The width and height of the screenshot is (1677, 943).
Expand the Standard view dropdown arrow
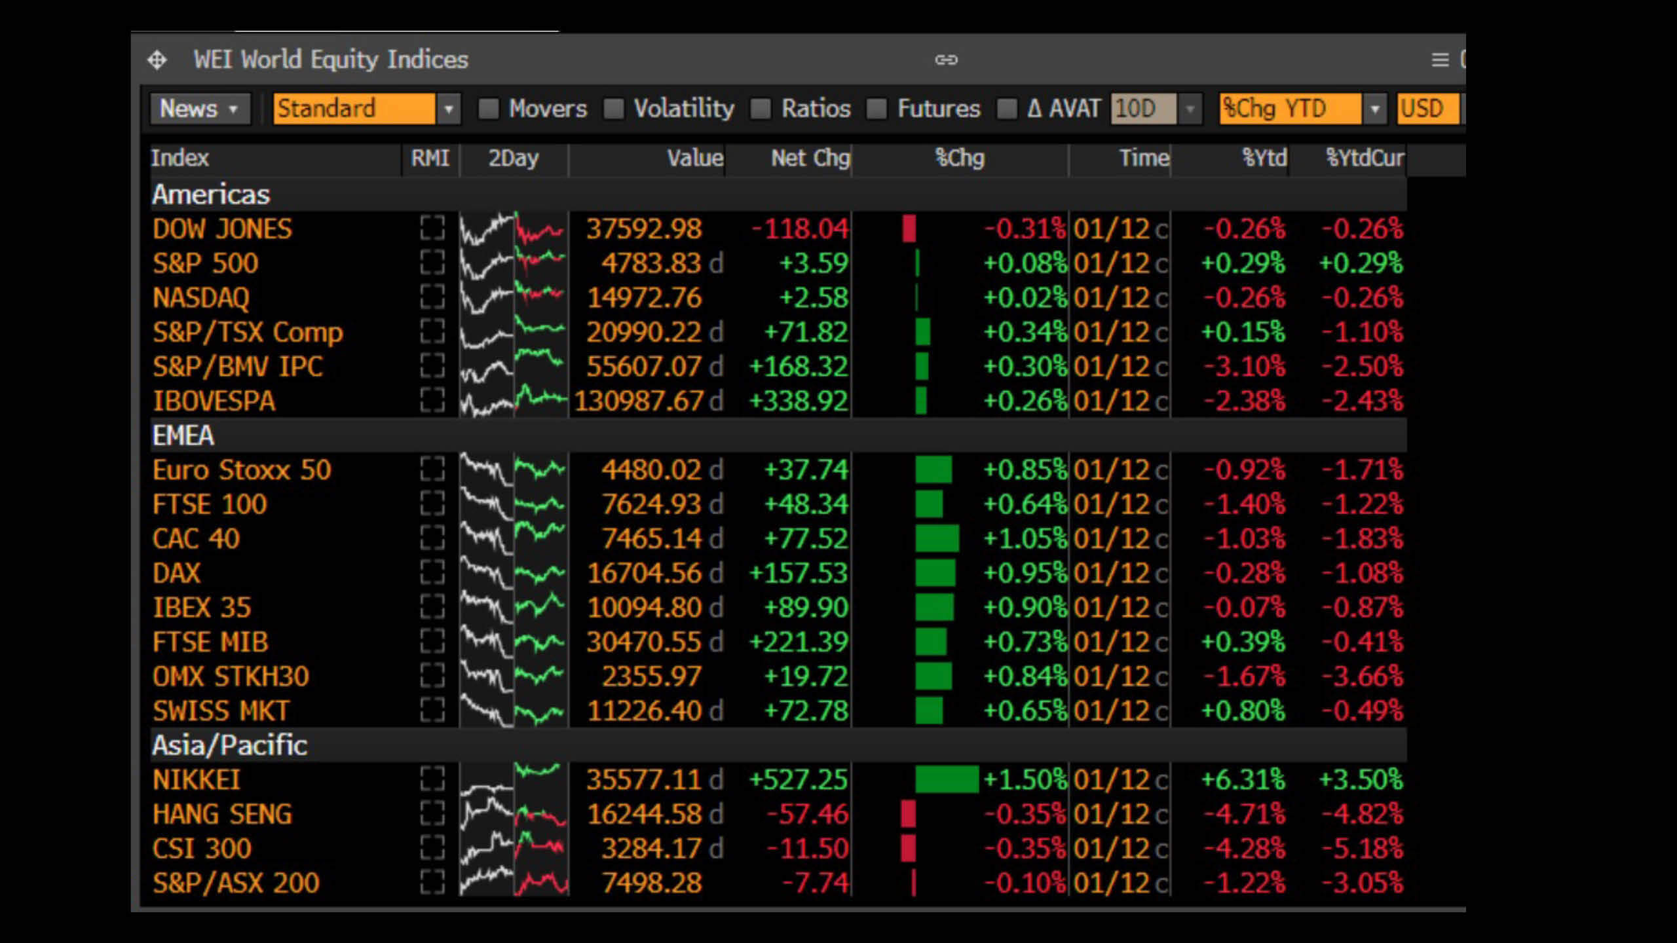(x=449, y=109)
